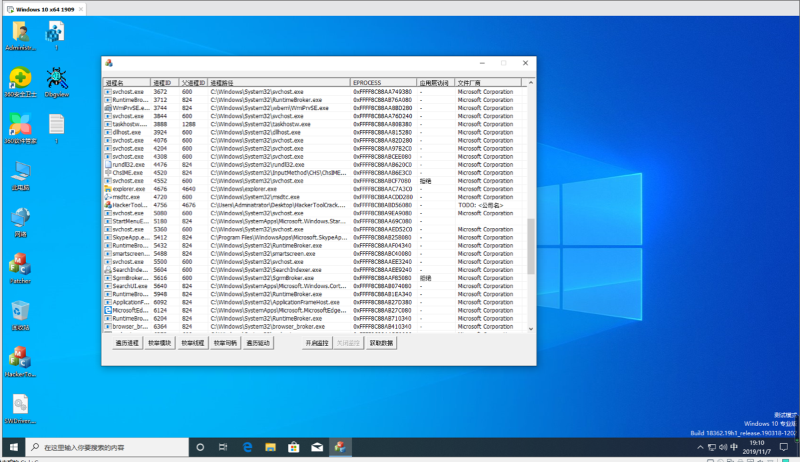
Task: Launch Microsoft Edge from the taskbar
Action: [247, 447]
